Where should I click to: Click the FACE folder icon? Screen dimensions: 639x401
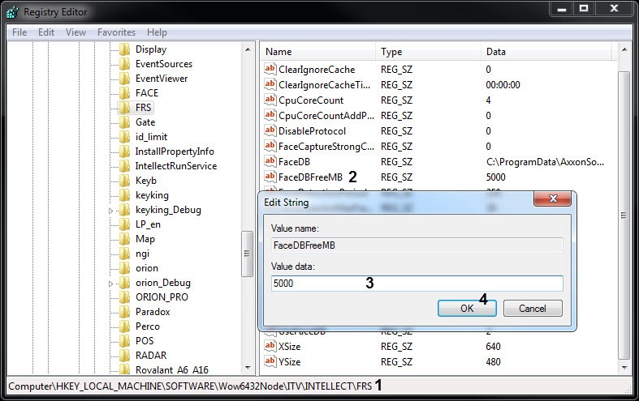coord(124,93)
